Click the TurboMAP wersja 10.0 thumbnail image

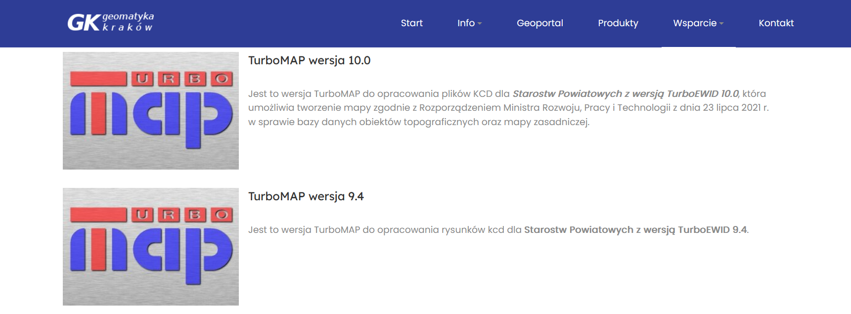[151, 111]
